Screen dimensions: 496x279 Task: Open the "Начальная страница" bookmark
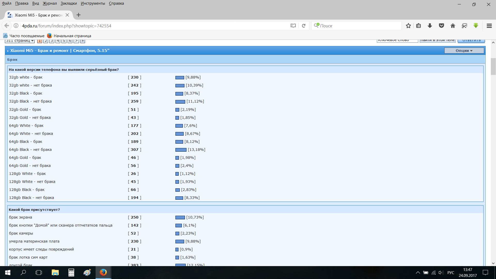(69, 36)
